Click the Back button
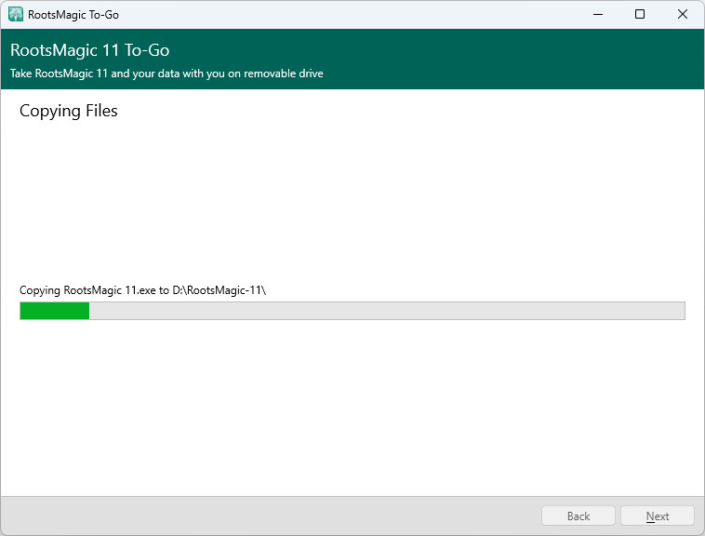705x536 pixels. 579,516
